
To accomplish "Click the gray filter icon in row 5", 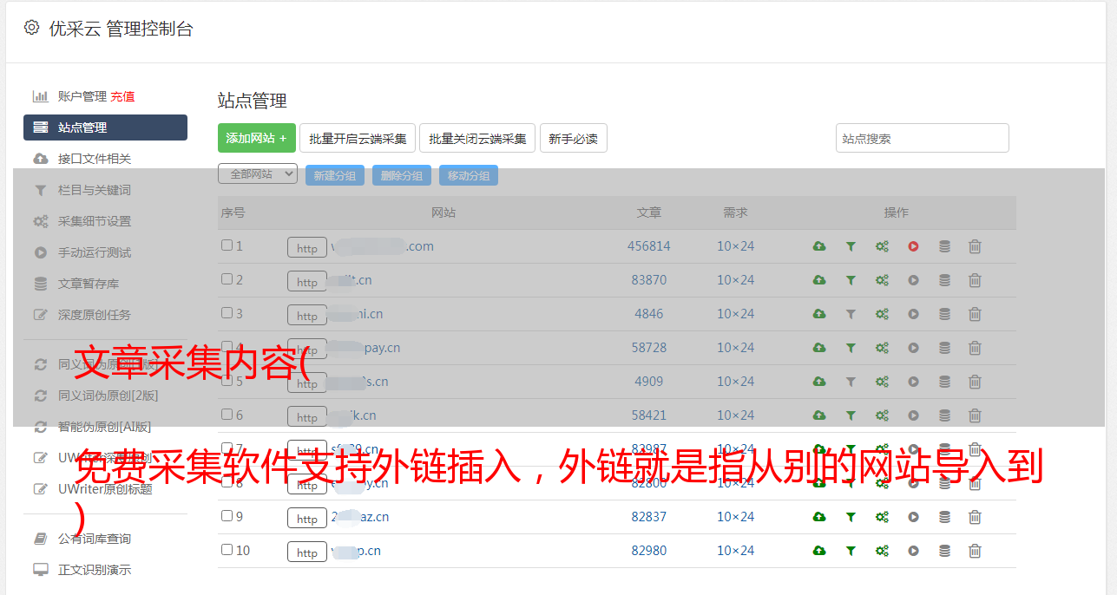I will (851, 382).
